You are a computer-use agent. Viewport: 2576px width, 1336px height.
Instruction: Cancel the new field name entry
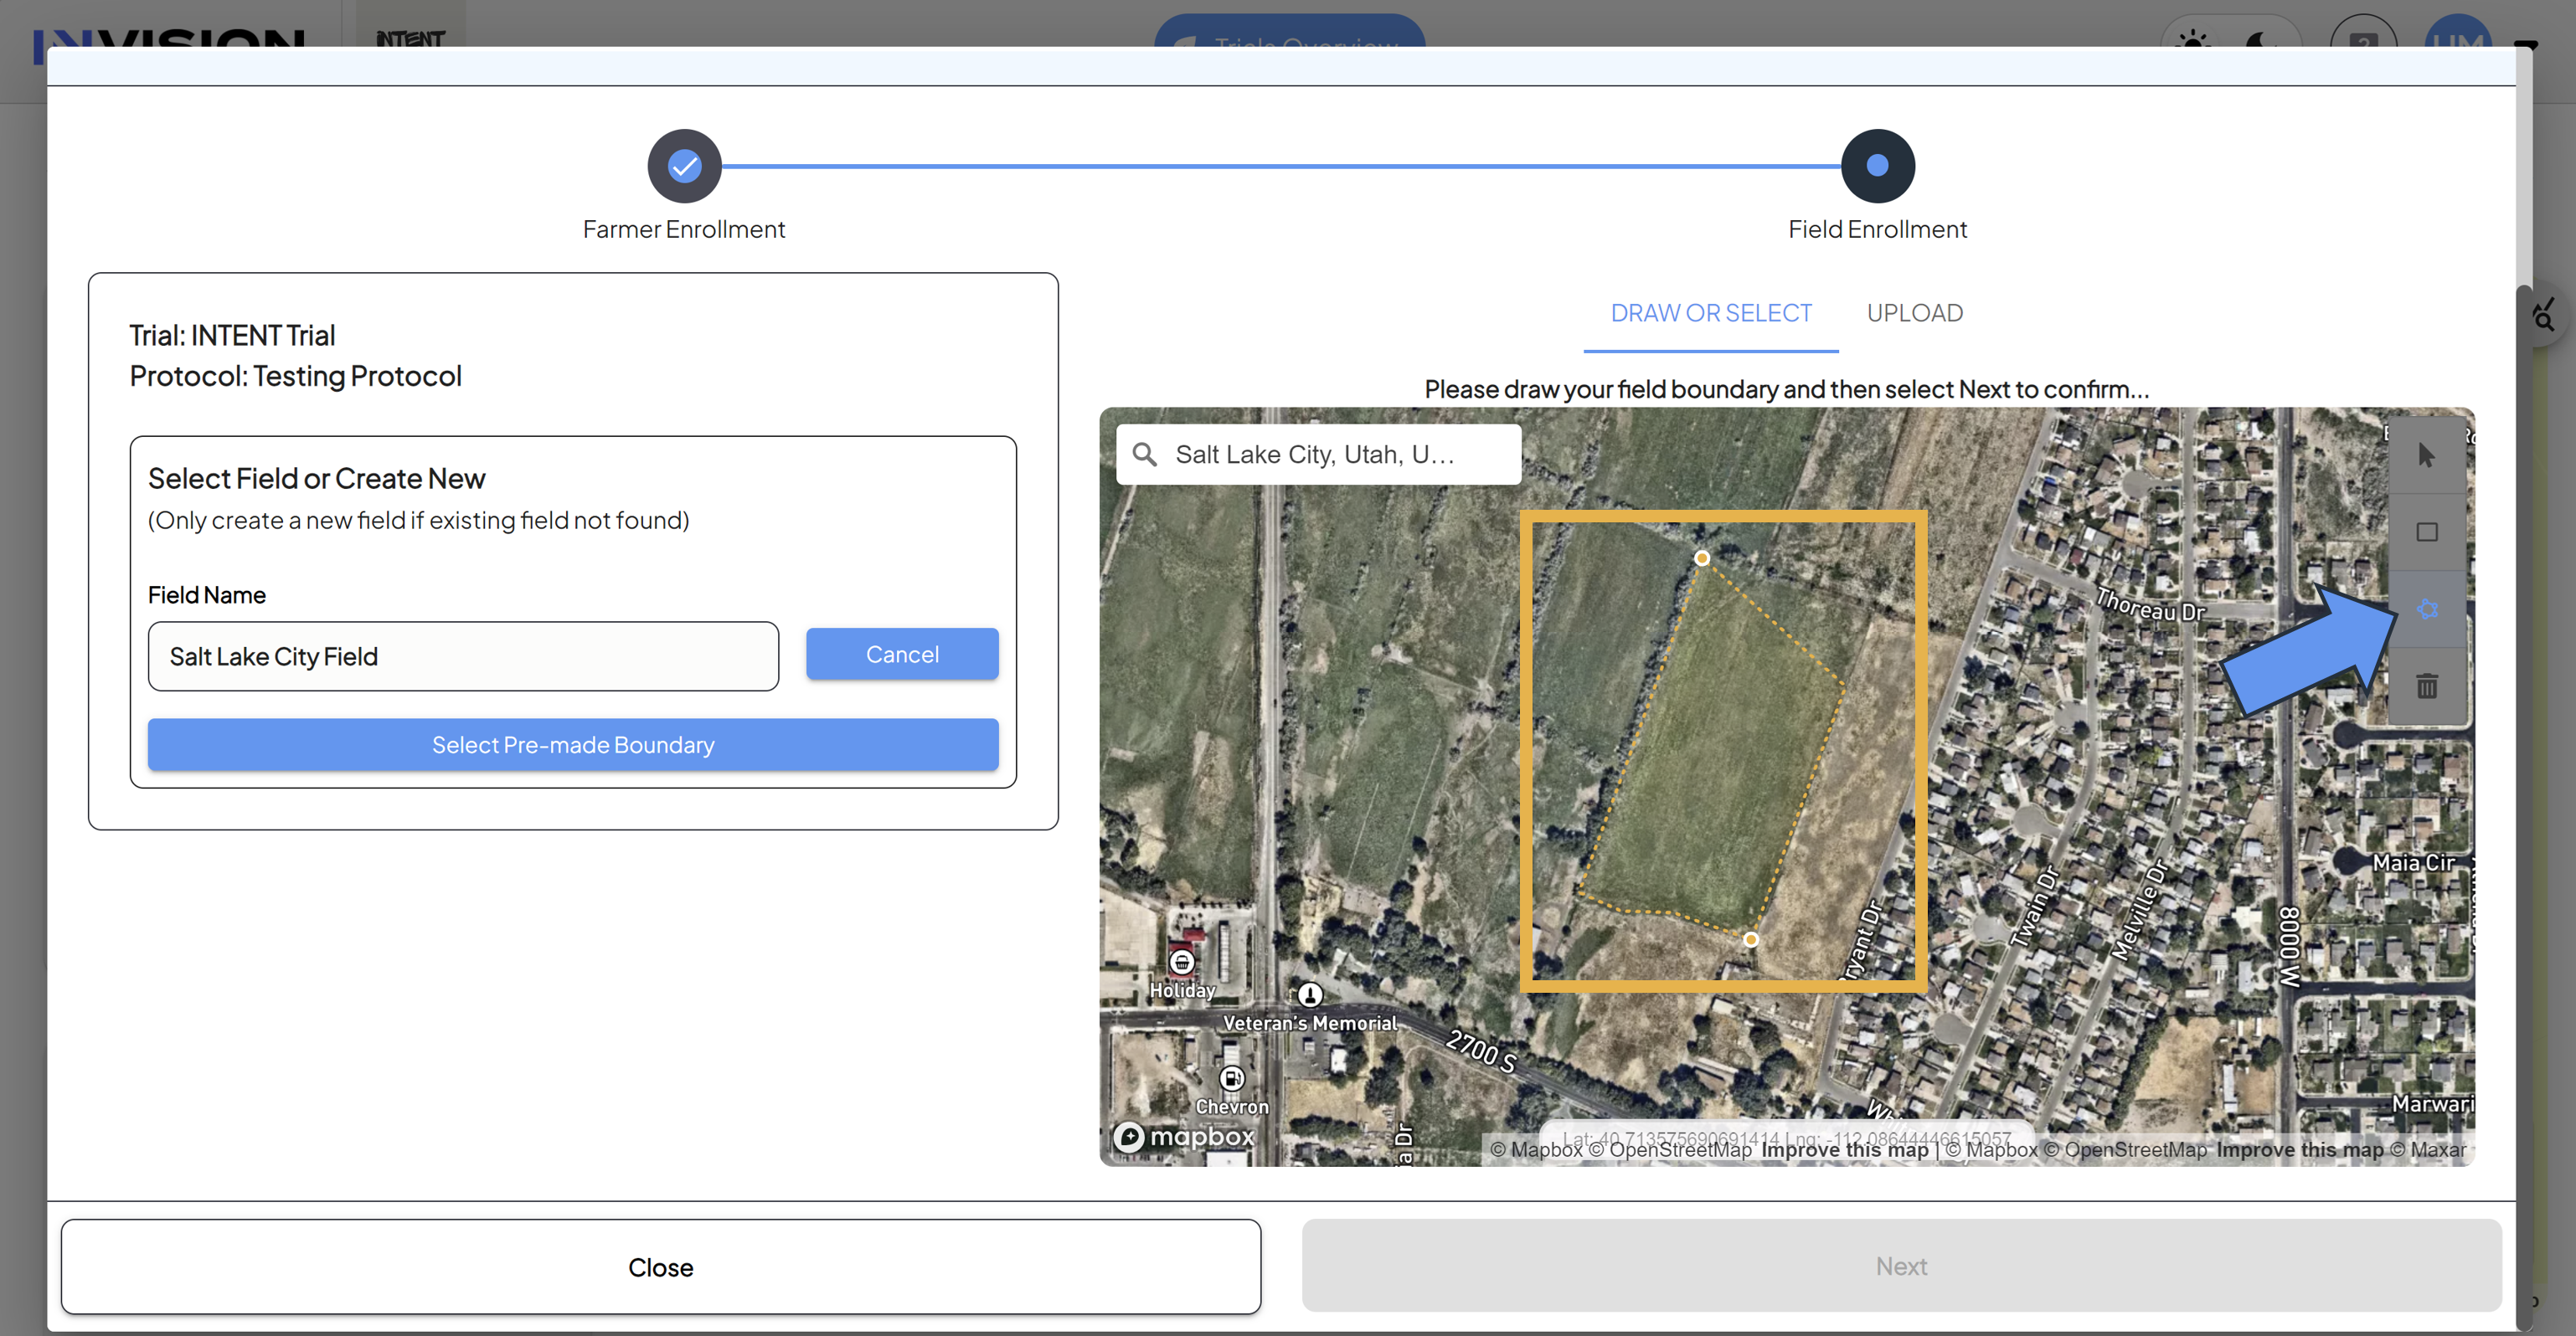tap(902, 655)
